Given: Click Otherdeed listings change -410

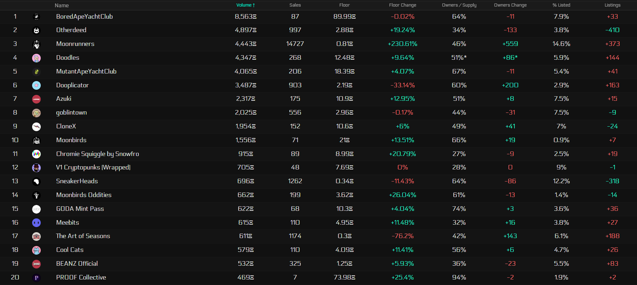Looking at the screenshot, I should (612, 30).
